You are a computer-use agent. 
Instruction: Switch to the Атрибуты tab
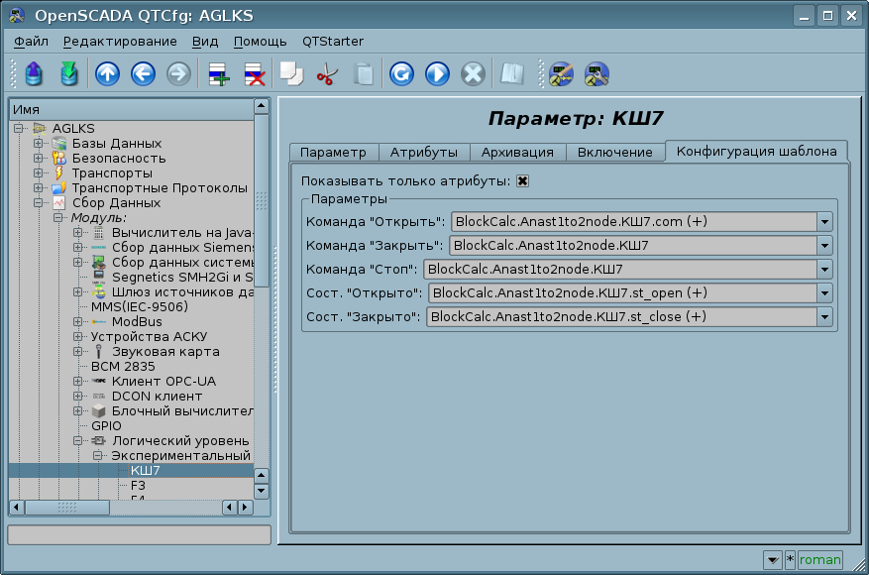pos(423,152)
